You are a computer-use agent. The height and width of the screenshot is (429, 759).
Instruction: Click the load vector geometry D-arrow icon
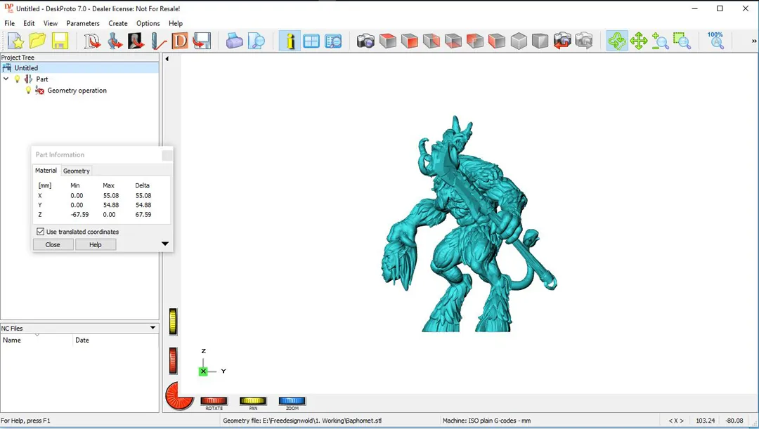point(92,41)
